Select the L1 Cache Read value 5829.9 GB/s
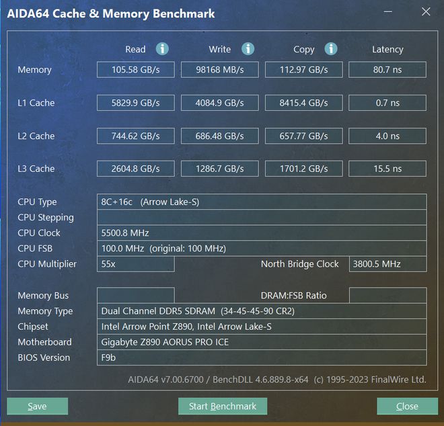This screenshot has width=444, height=426. pos(136,103)
